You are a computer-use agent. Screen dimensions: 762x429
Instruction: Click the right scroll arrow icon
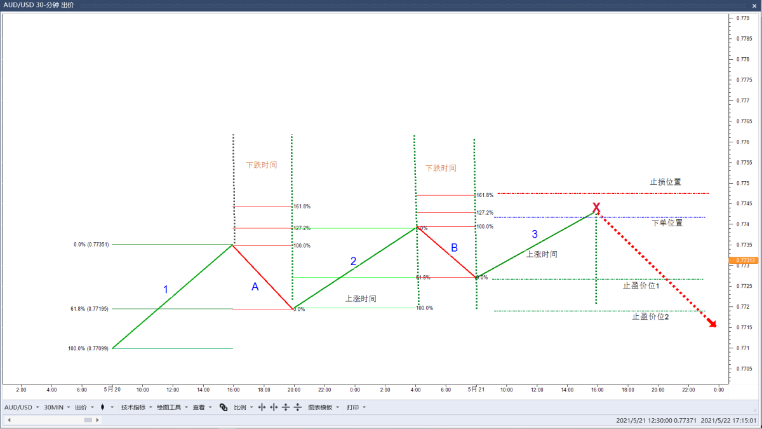97,419
